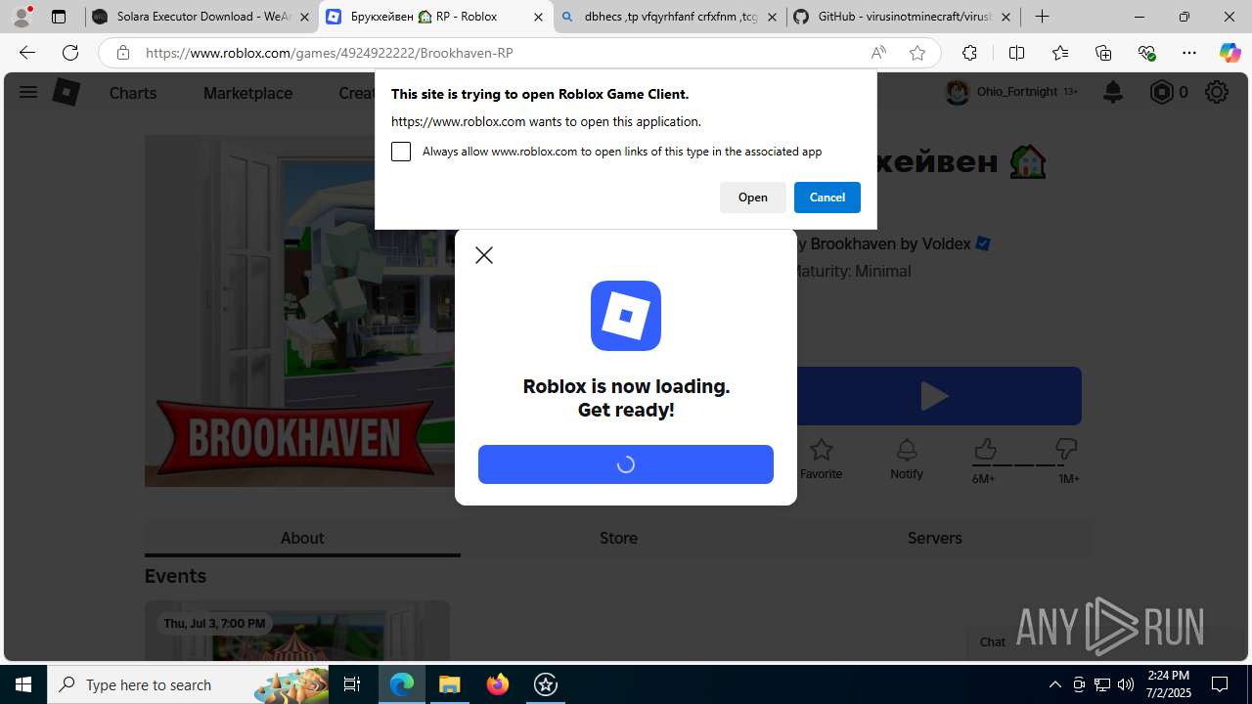Click the thumbs down dislike icon
Screen dimensions: 1252x704
(1066, 449)
